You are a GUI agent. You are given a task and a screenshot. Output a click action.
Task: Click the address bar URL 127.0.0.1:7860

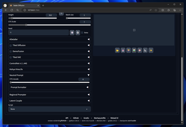tap(33, 10)
